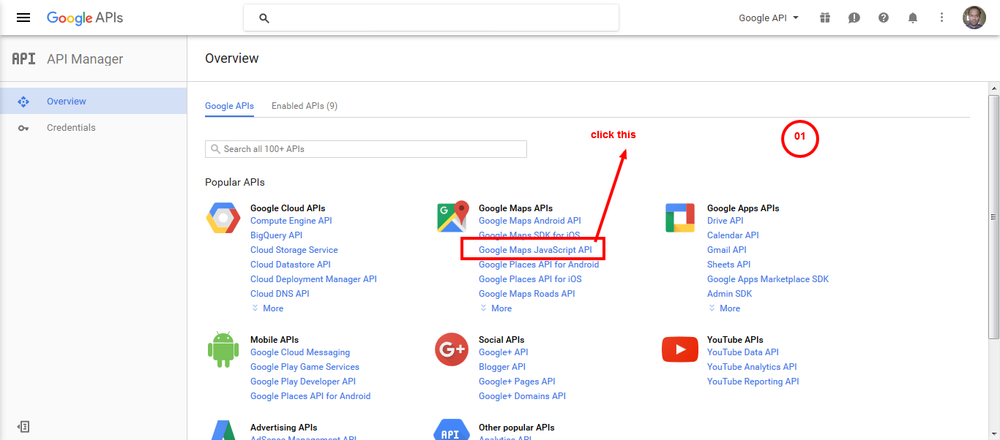1000x440 pixels.
Task: Open YouTube Analytics API link
Action: click(752, 367)
